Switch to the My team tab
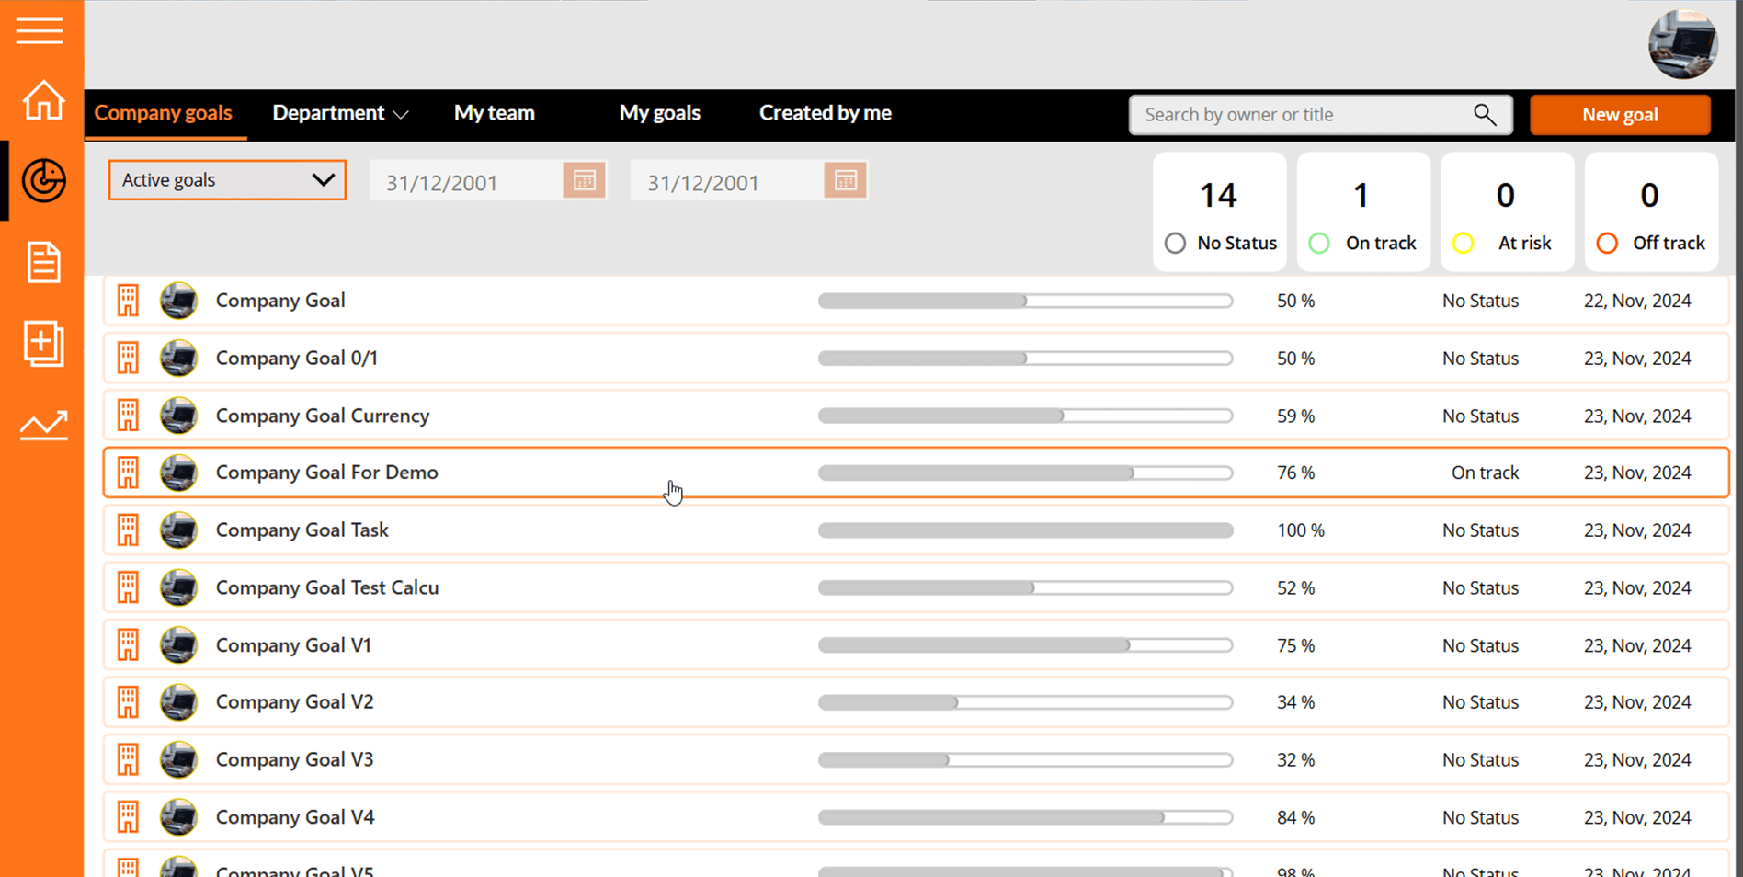Screen dimensions: 1743x877 tap(494, 113)
